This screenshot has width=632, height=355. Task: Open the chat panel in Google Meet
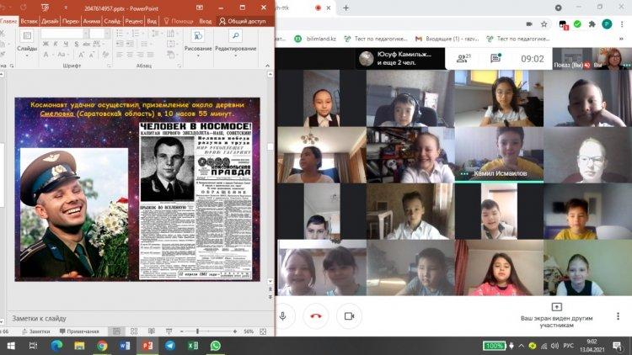[x=495, y=58]
